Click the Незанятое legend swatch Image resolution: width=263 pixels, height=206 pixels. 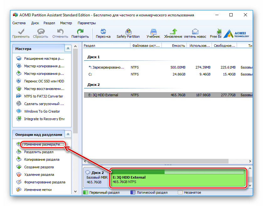coord(180,192)
